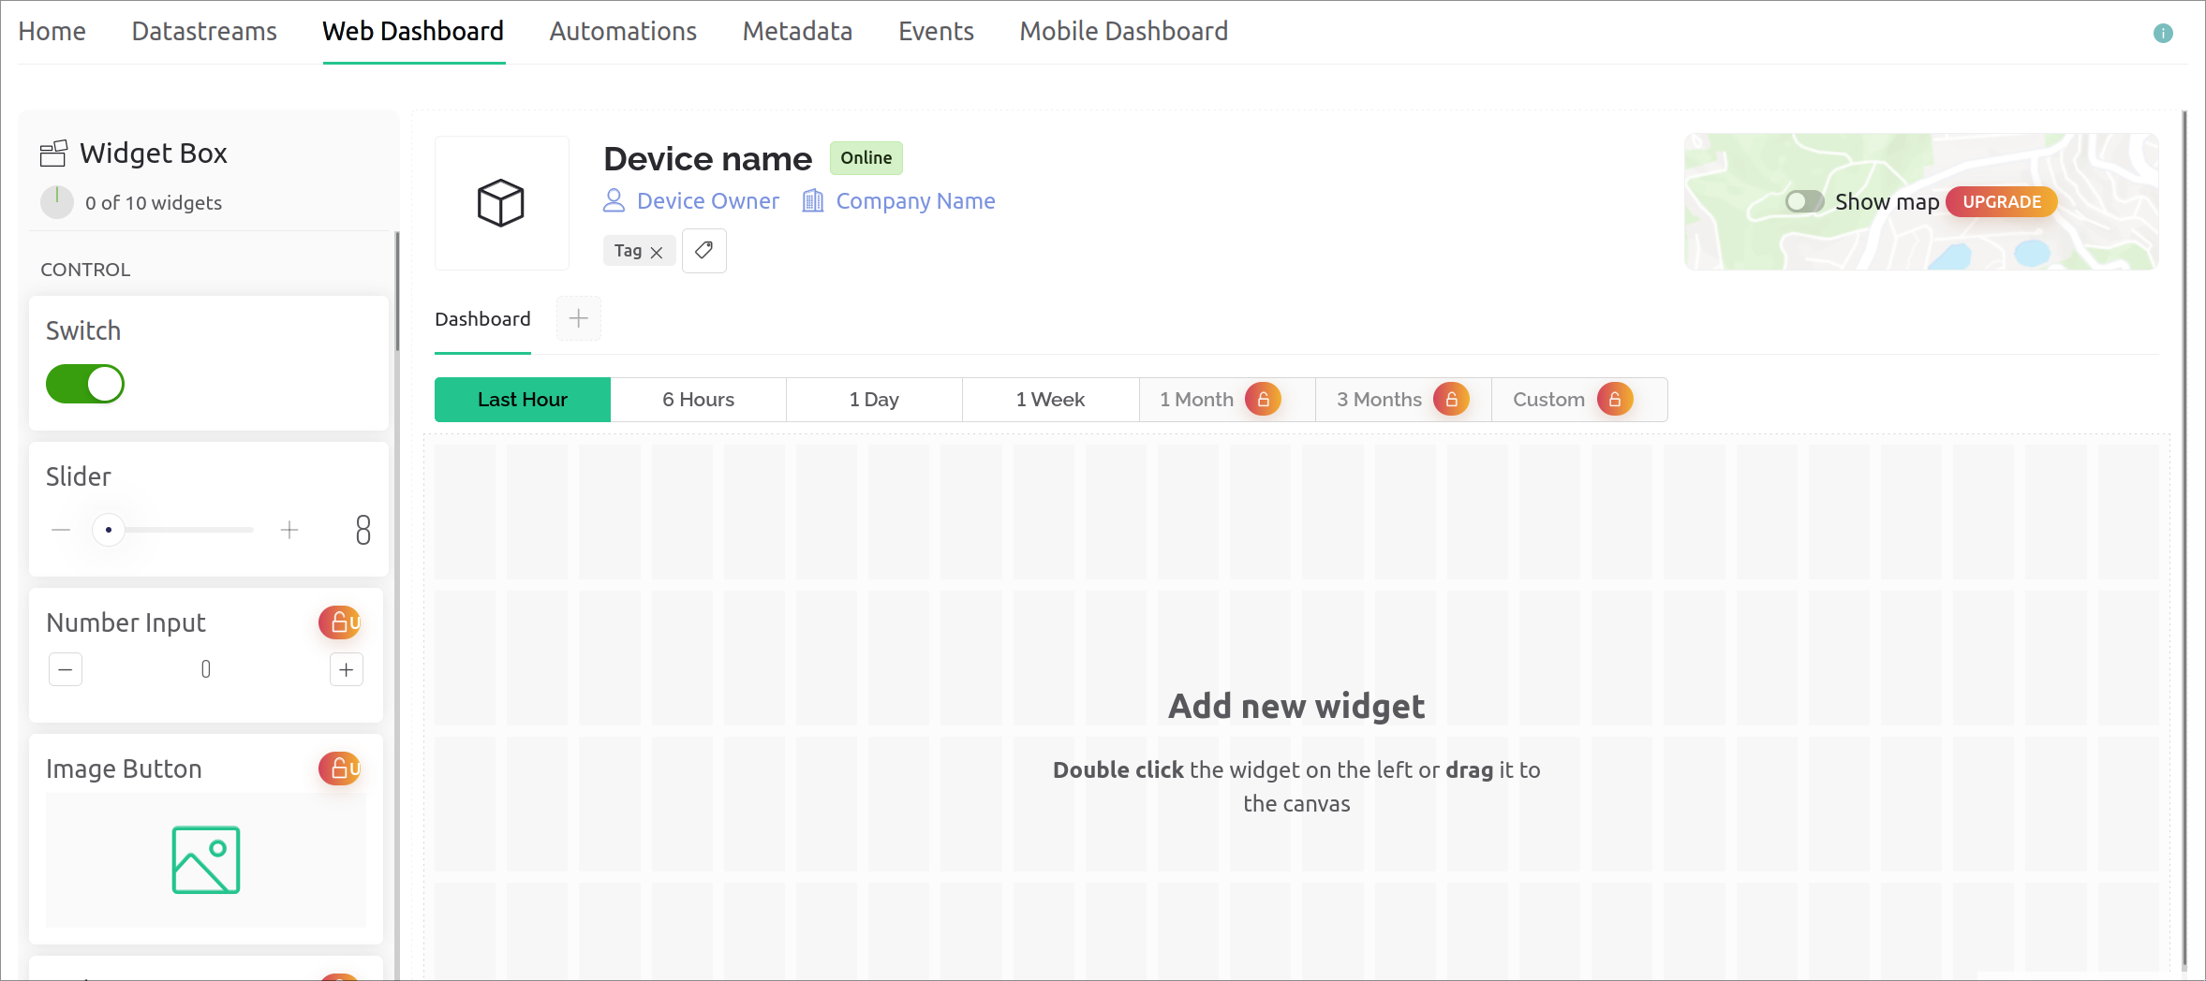This screenshot has width=2206, height=981.
Task: Remove the Tag using its X icon
Action: point(657,253)
